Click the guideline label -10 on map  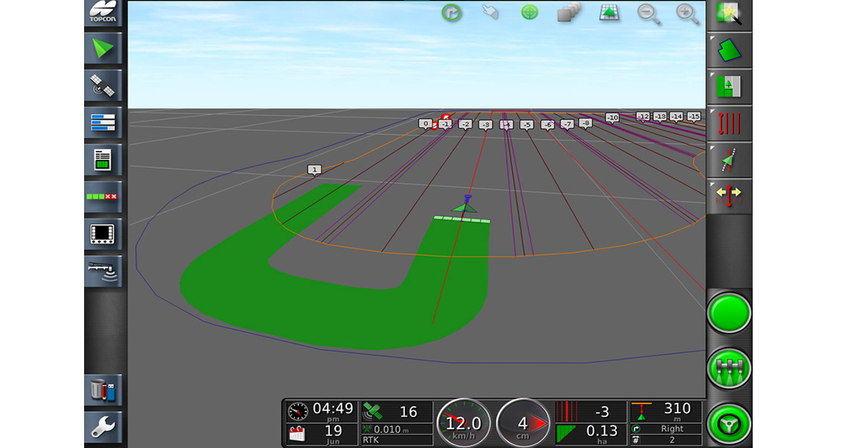coord(612,118)
